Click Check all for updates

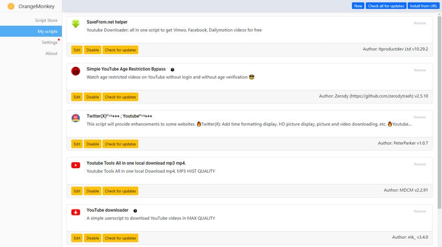point(386,6)
